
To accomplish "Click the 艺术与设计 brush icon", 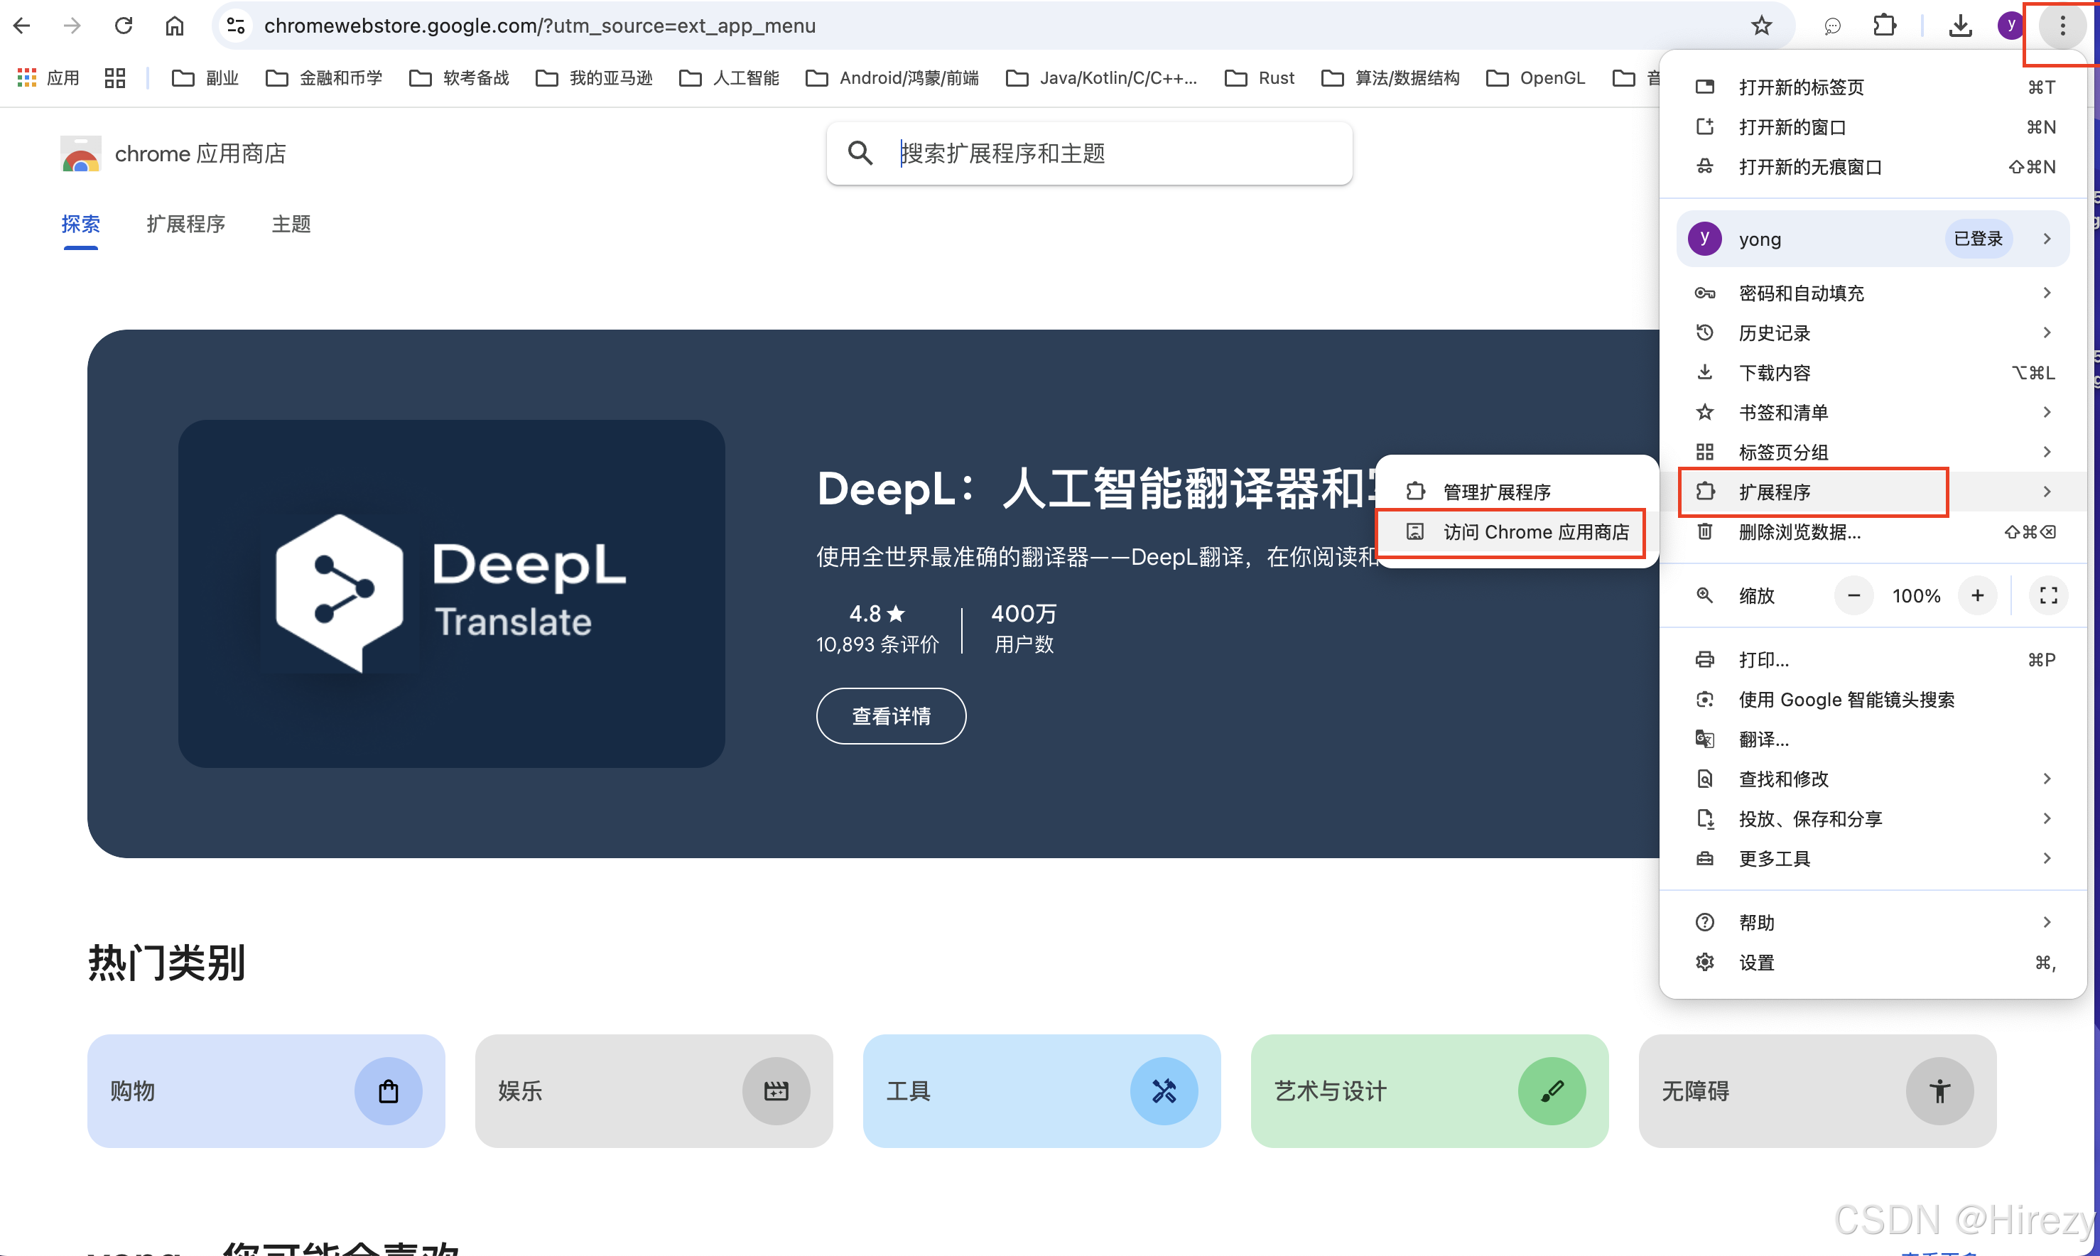I will tap(1552, 1091).
